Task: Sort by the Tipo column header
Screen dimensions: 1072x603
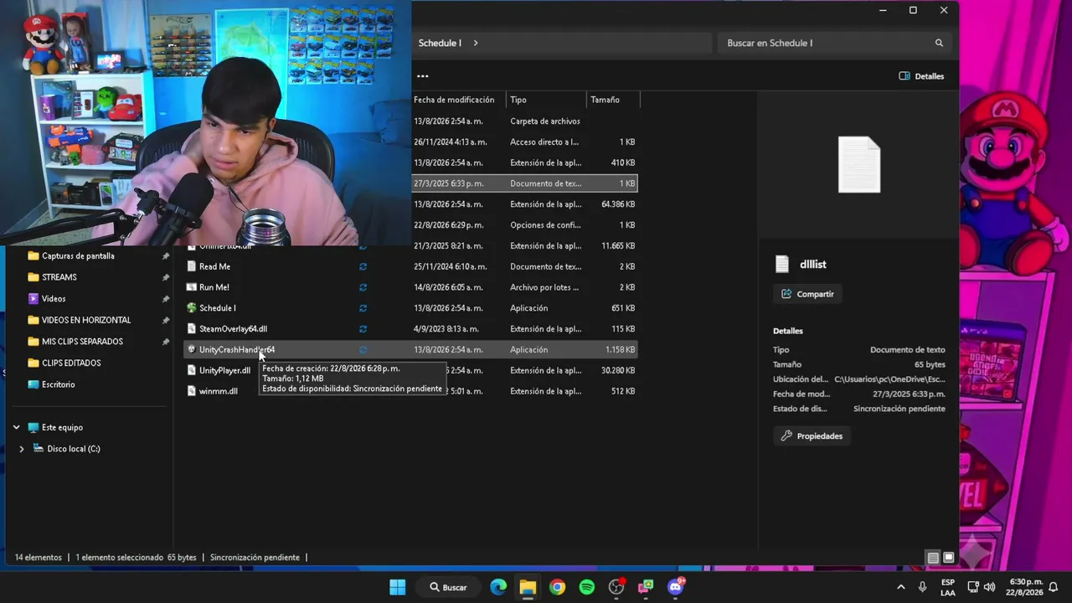Action: pyautogui.click(x=545, y=100)
